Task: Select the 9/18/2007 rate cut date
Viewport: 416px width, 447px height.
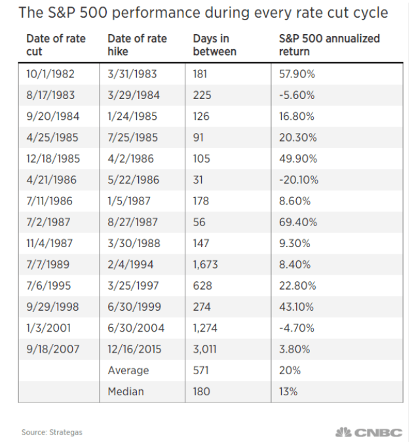Action: (52, 349)
